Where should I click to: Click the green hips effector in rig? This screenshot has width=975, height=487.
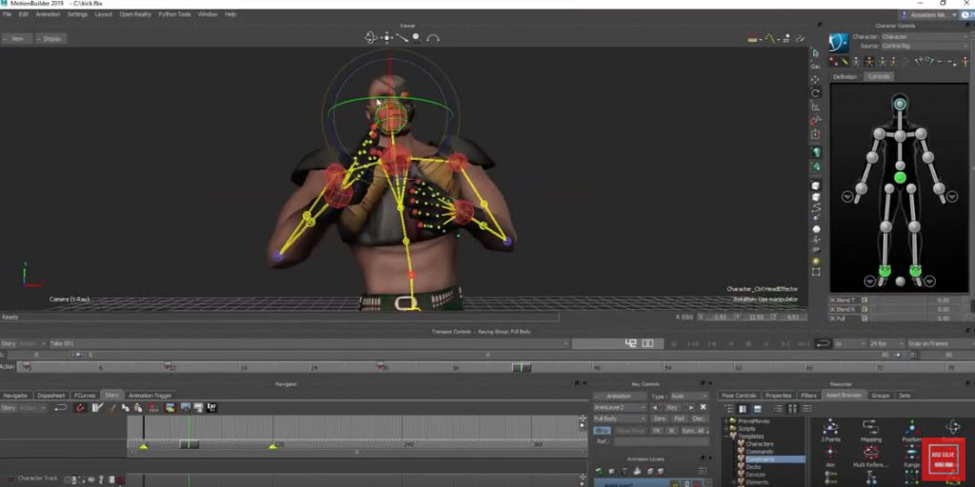900,177
